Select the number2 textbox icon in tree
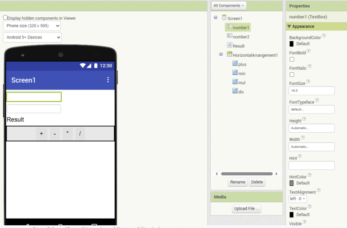Image resolution: width=347 pixels, height=228 pixels. (x=229, y=36)
